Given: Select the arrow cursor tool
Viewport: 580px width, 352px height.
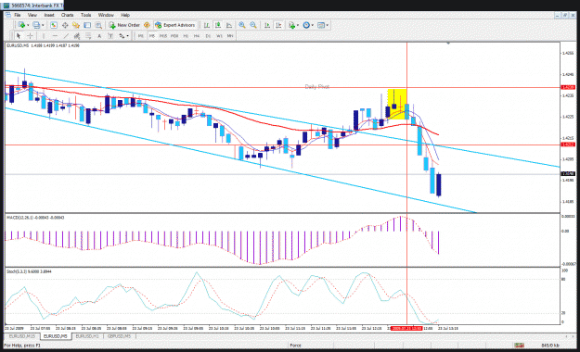Looking at the screenshot, I should click(19, 36).
